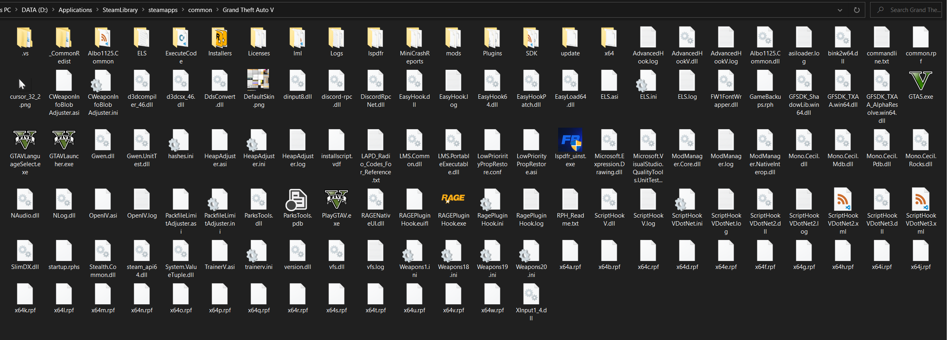
Task: Select the SDK folder icon
Action: click(x=531, y=38)
